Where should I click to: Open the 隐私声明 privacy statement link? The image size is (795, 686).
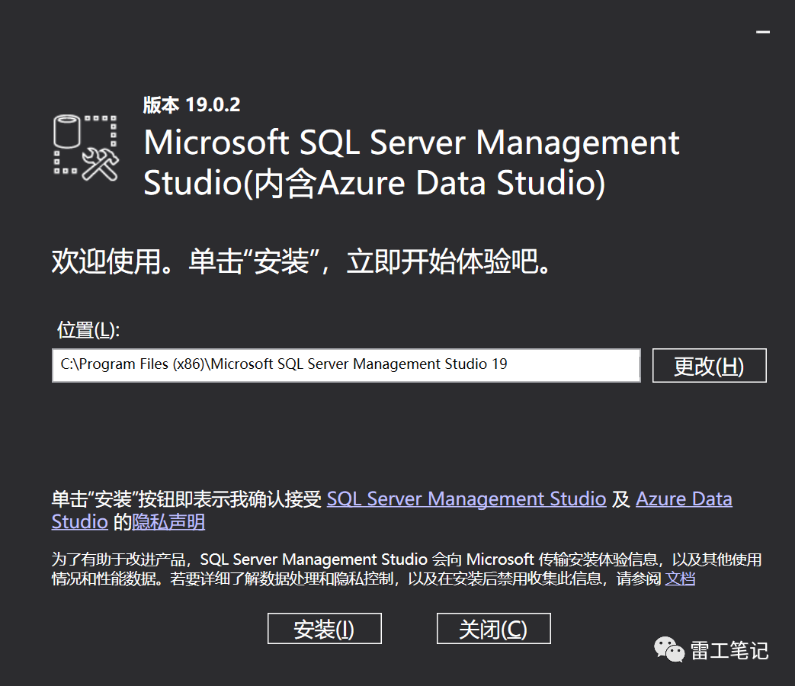coord(168,522)
